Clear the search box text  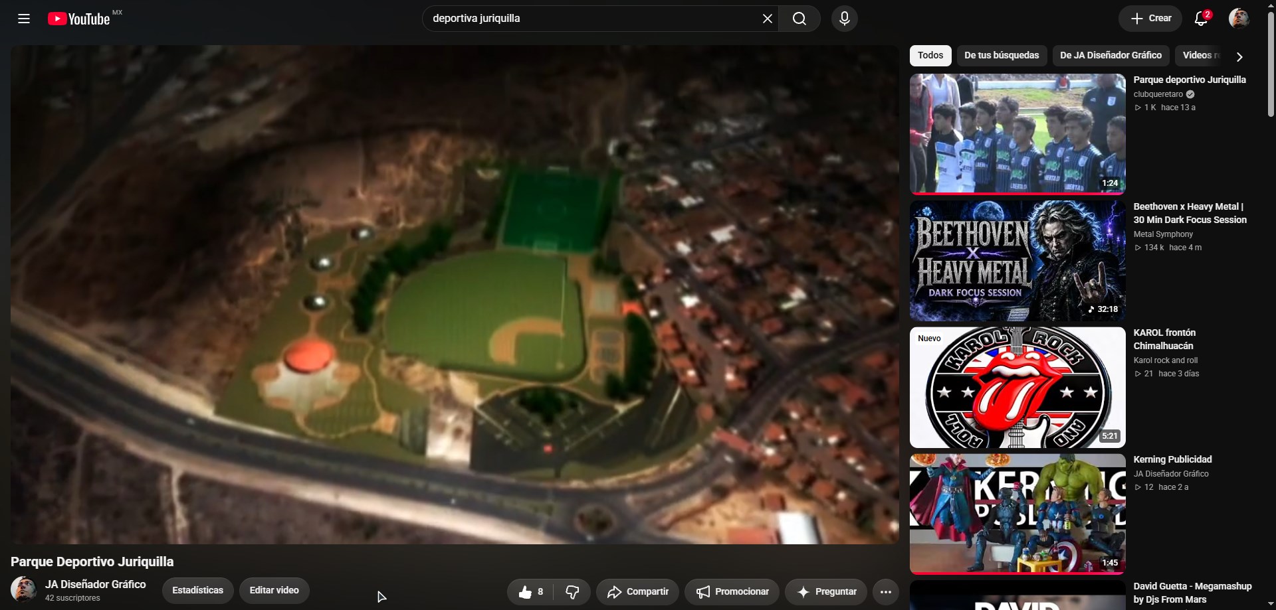tap(767, 19)
